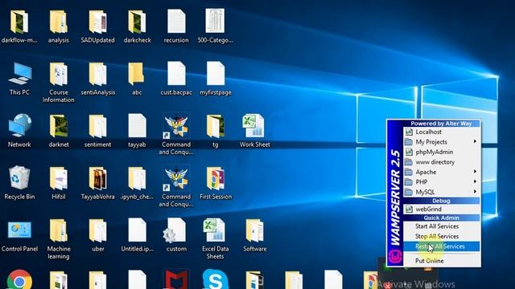The height and width of the screenshot is (289, 515).
Task: Choose Restart All Services
Action: [442, 246]
